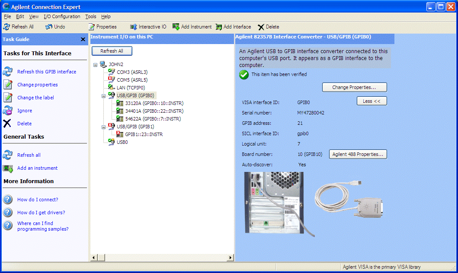Collapse the USB/GPIB (GPIB0) tree node
Screen dimensions: 458x273
click(x=103, y=95)
